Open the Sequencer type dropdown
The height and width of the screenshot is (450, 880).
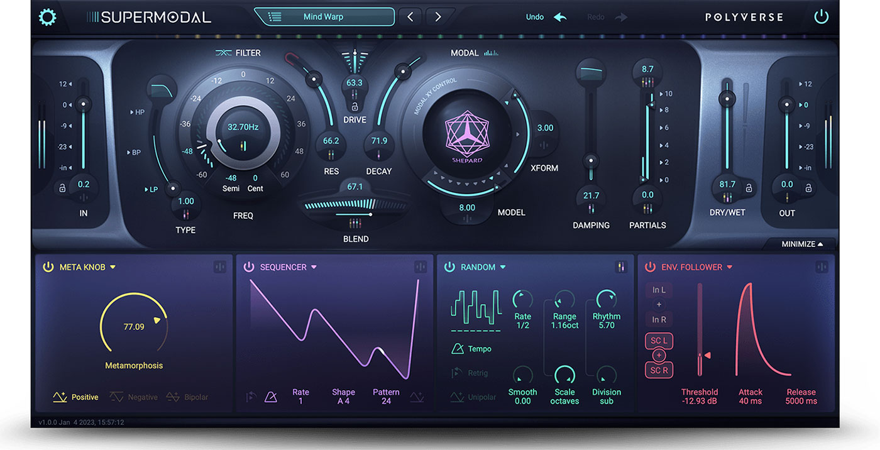(314, 267)
